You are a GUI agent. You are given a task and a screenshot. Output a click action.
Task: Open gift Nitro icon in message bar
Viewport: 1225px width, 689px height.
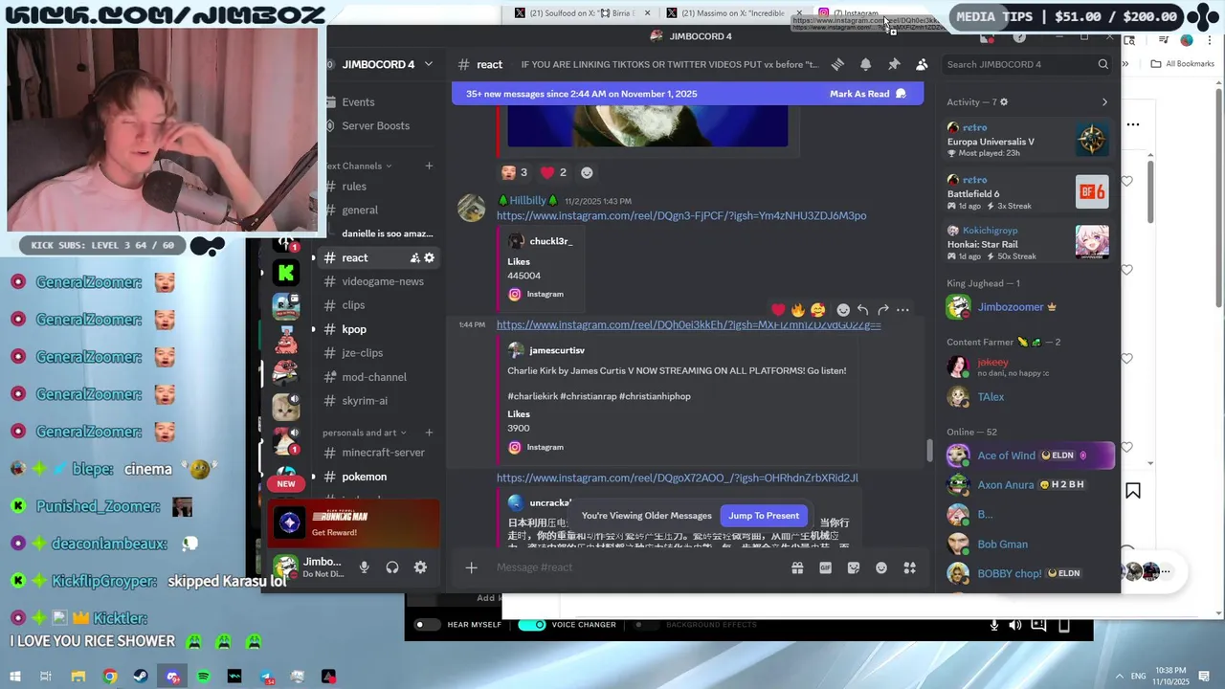(797, 567)
